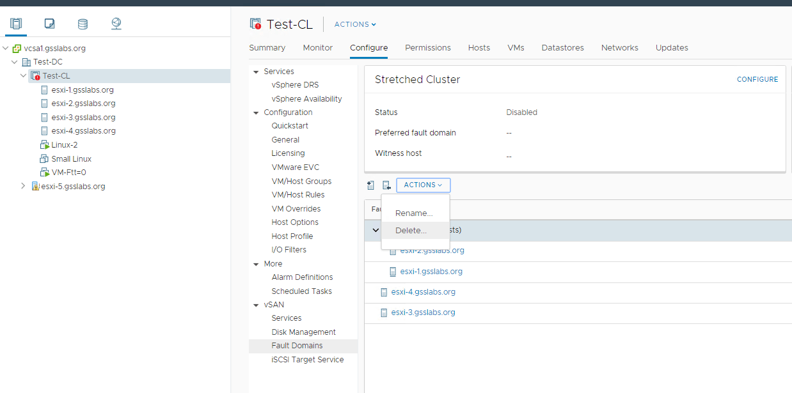Expand the esxi-5.gsslabs.org tree node
792x393 pixels.
24,186
